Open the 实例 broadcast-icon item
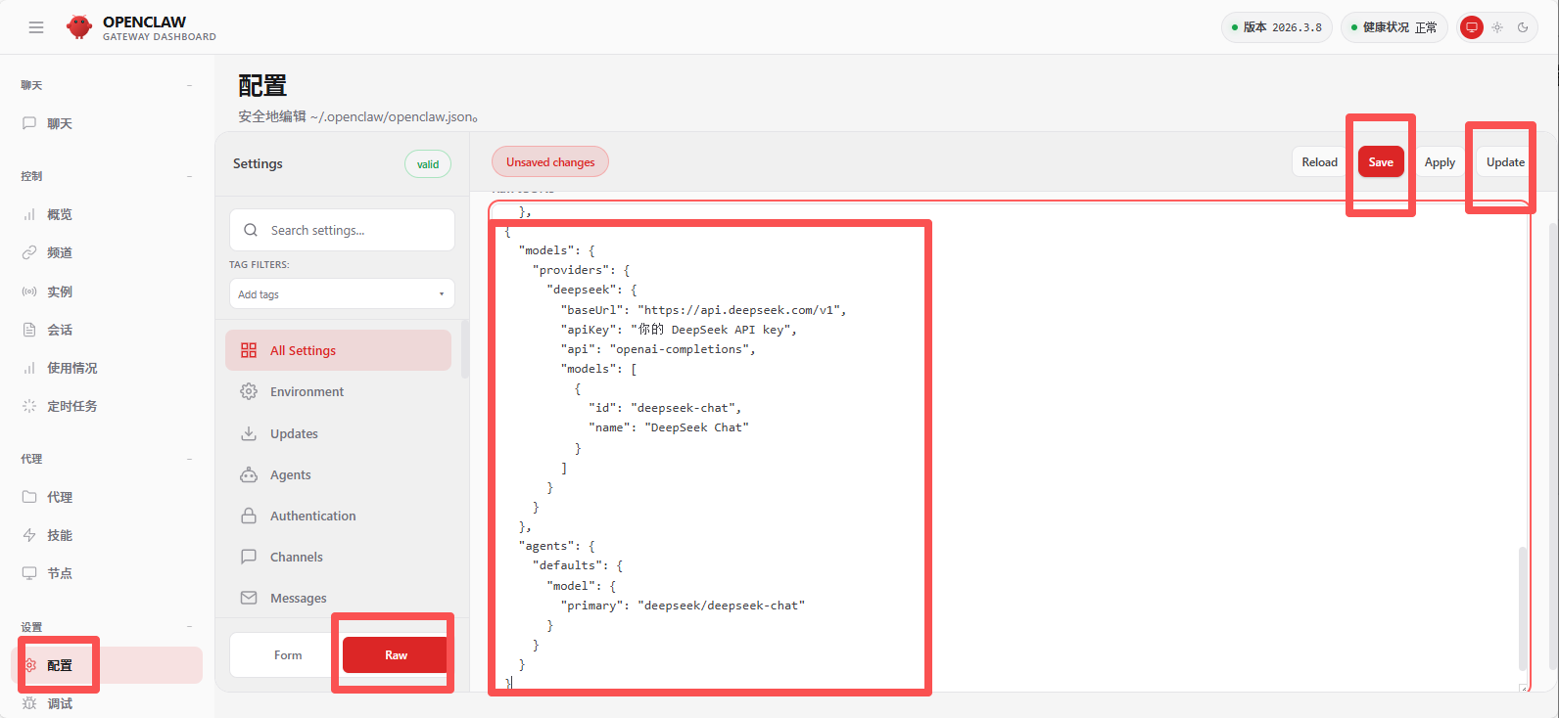Image resolution: width=1559 pixels, height=718 pixels. 107,292
